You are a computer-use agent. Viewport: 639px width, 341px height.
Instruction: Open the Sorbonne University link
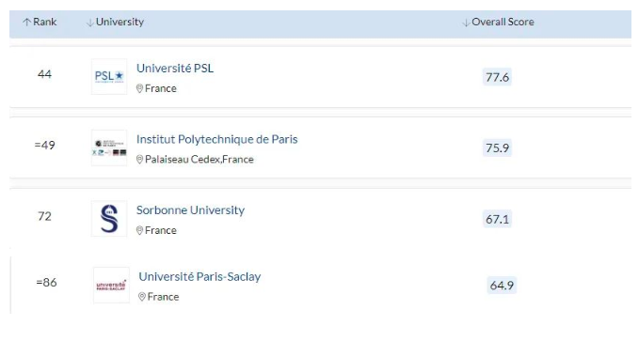(190, 210)
